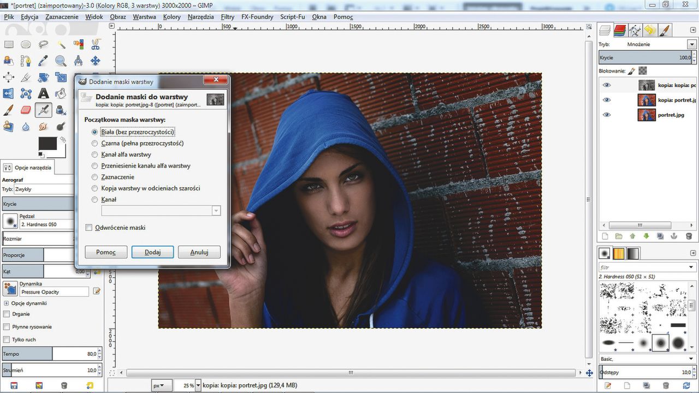The image size is (699, 393).
Task: Select the Scissors Select tool
Action: click(96, 44)
